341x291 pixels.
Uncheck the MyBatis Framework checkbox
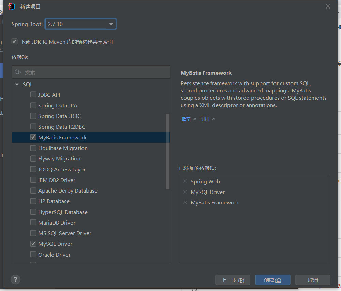tap(33, 137)
